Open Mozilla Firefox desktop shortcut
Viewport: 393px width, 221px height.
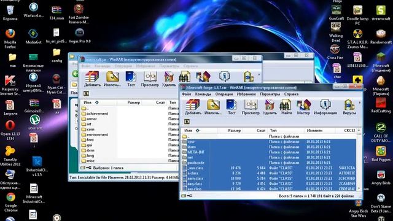point(10,38)
